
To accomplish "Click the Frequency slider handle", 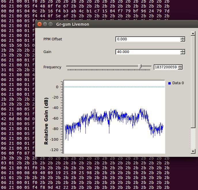I will point(140,66).
